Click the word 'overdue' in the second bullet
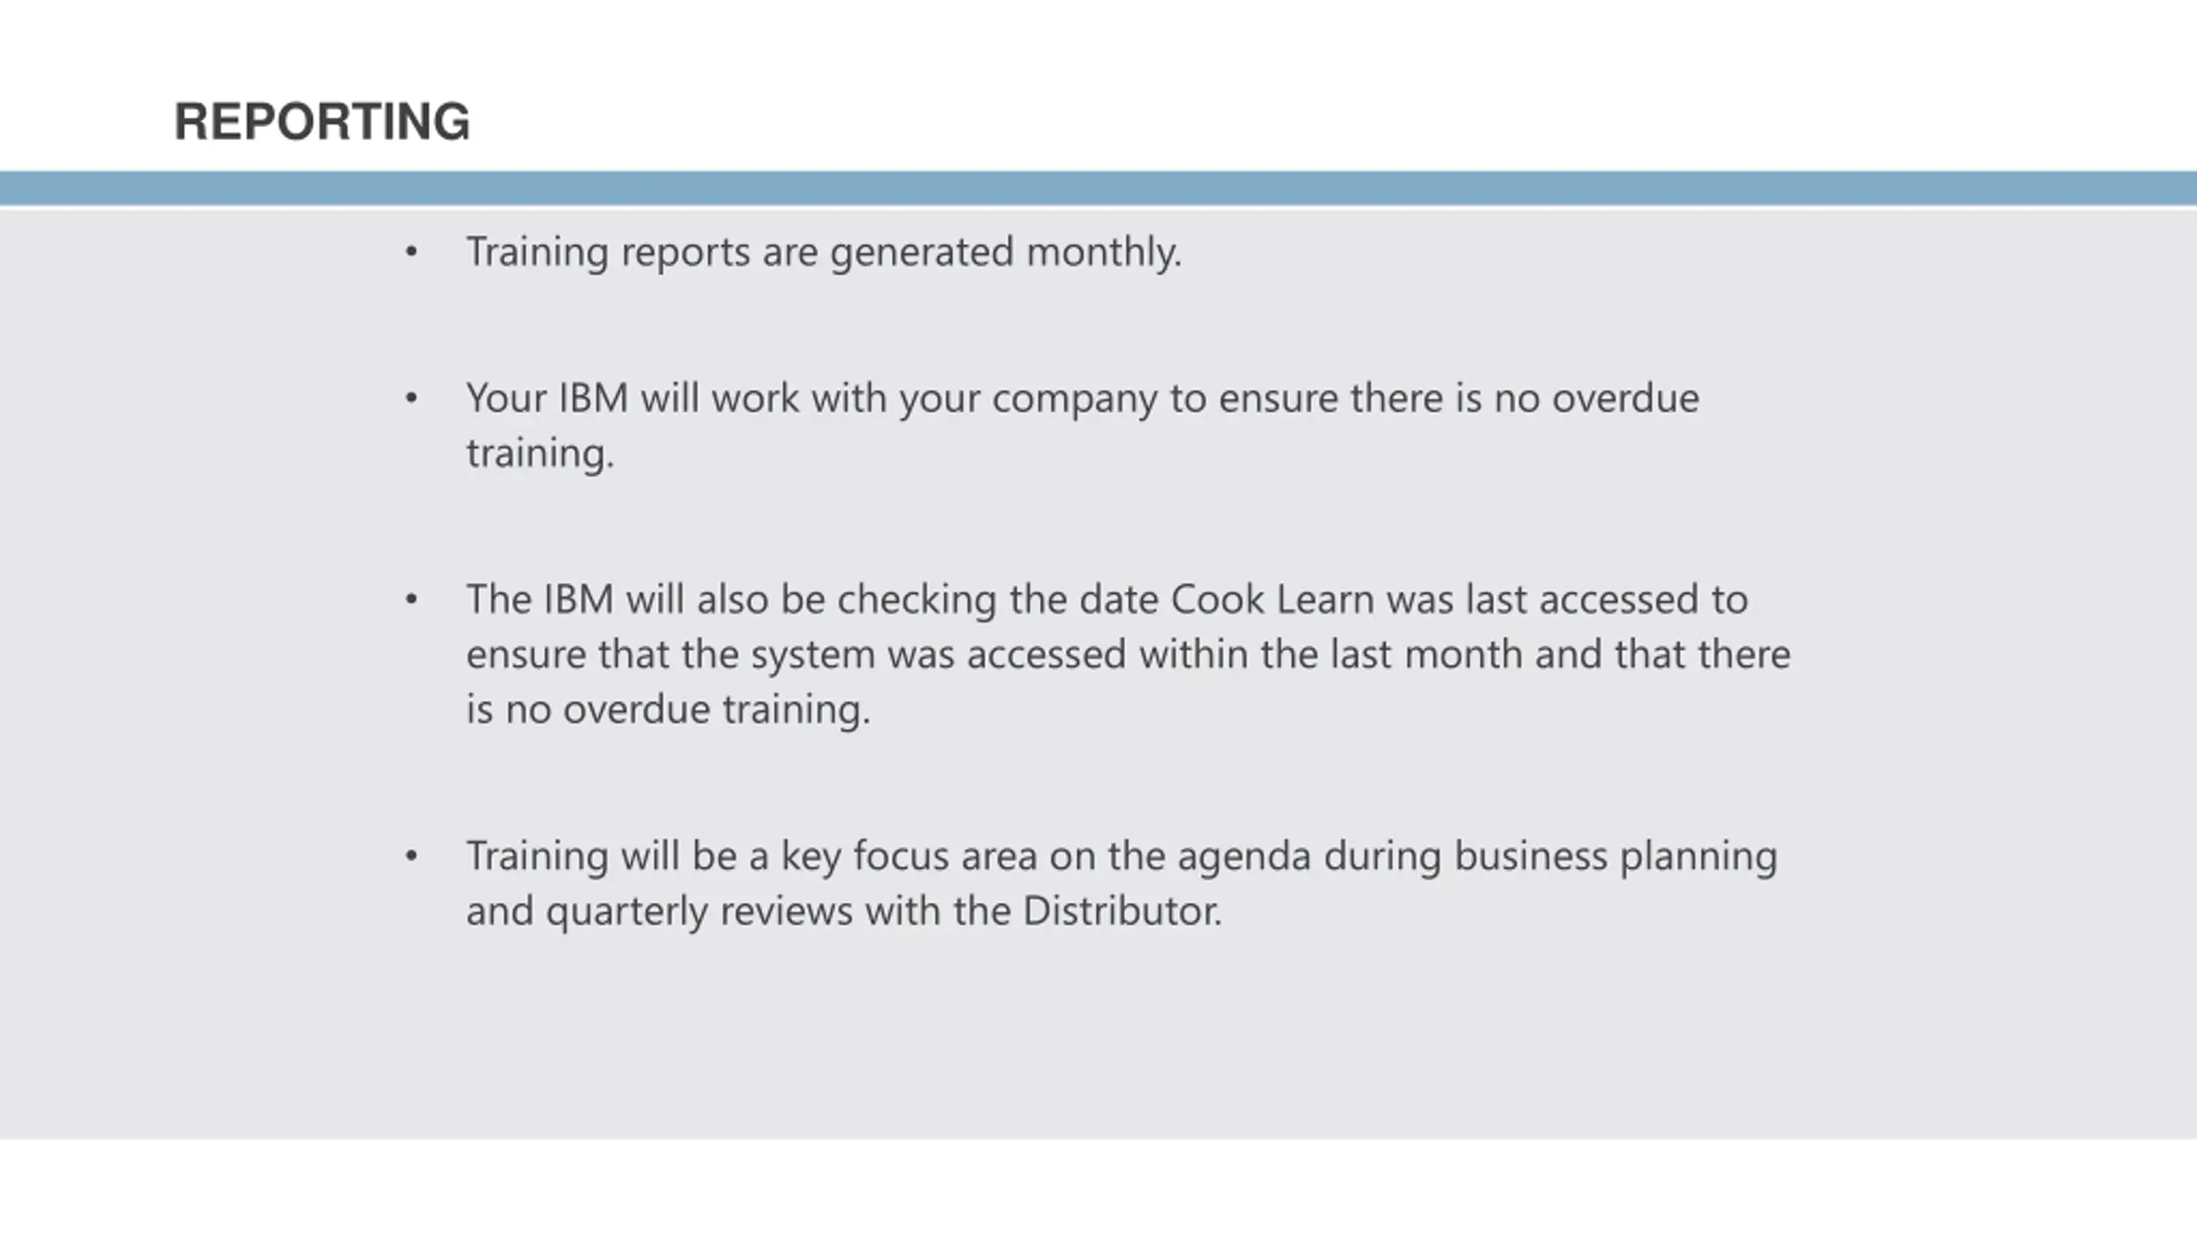This screenshot has height=1236, width=2197. [x=1625, y=398]
